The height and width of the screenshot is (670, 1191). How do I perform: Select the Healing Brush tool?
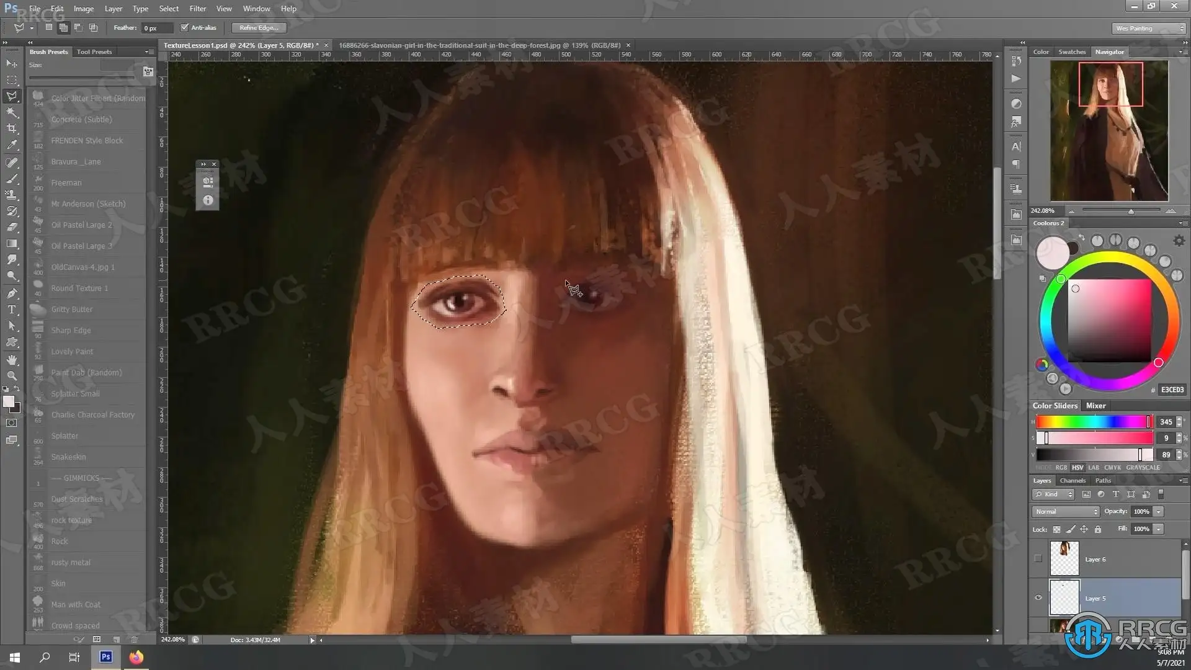(x=12, y=163)
